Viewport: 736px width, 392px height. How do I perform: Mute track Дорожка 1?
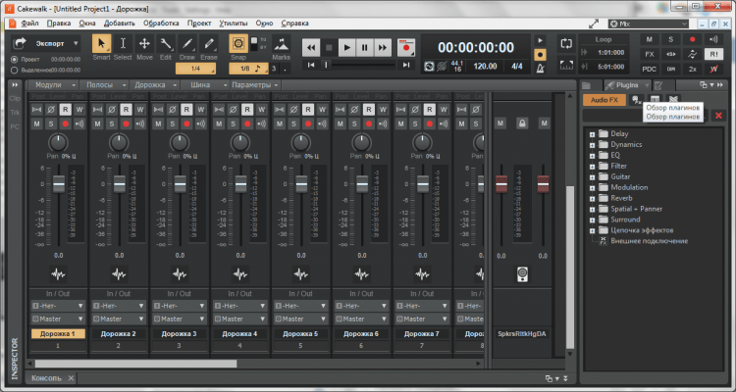tap(37, 123)
